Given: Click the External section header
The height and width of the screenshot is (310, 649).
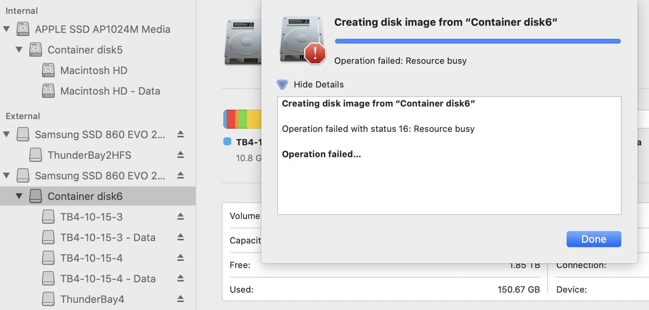Looking at the screenshot, I should click(23, 116).
